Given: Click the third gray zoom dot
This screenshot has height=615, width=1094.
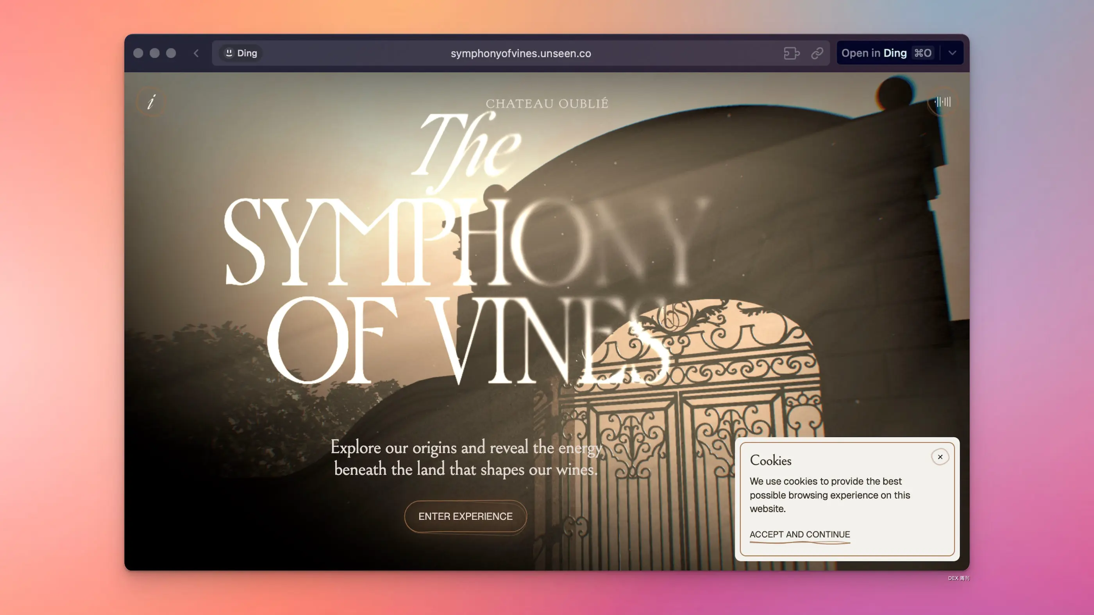Looking at the screenshot, I should (171, 53).
